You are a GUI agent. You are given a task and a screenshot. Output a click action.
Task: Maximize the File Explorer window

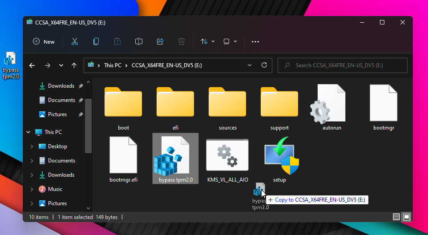[x=382, y=22]
